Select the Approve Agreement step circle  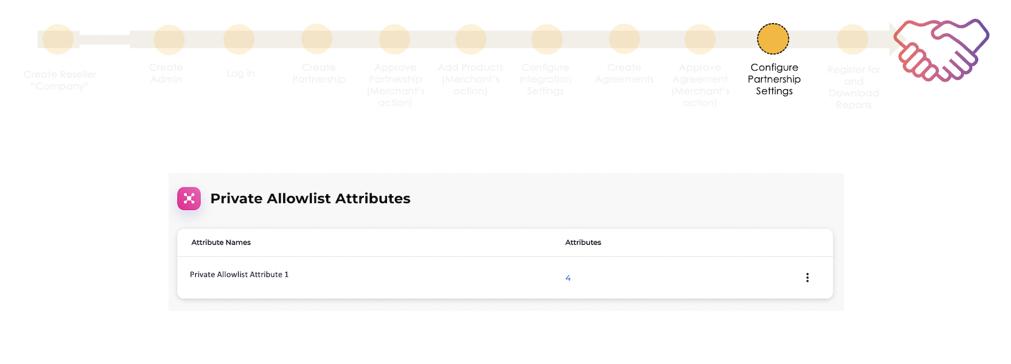point(700,39)
